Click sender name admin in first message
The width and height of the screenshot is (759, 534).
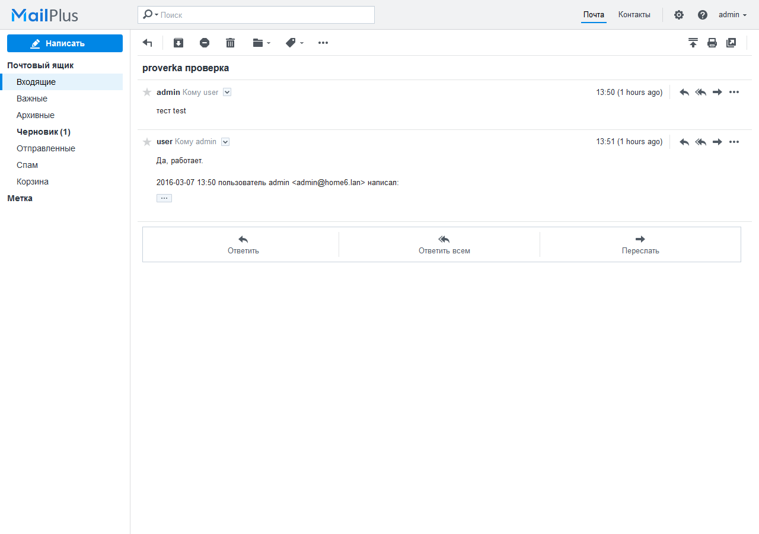pos(168,92)
